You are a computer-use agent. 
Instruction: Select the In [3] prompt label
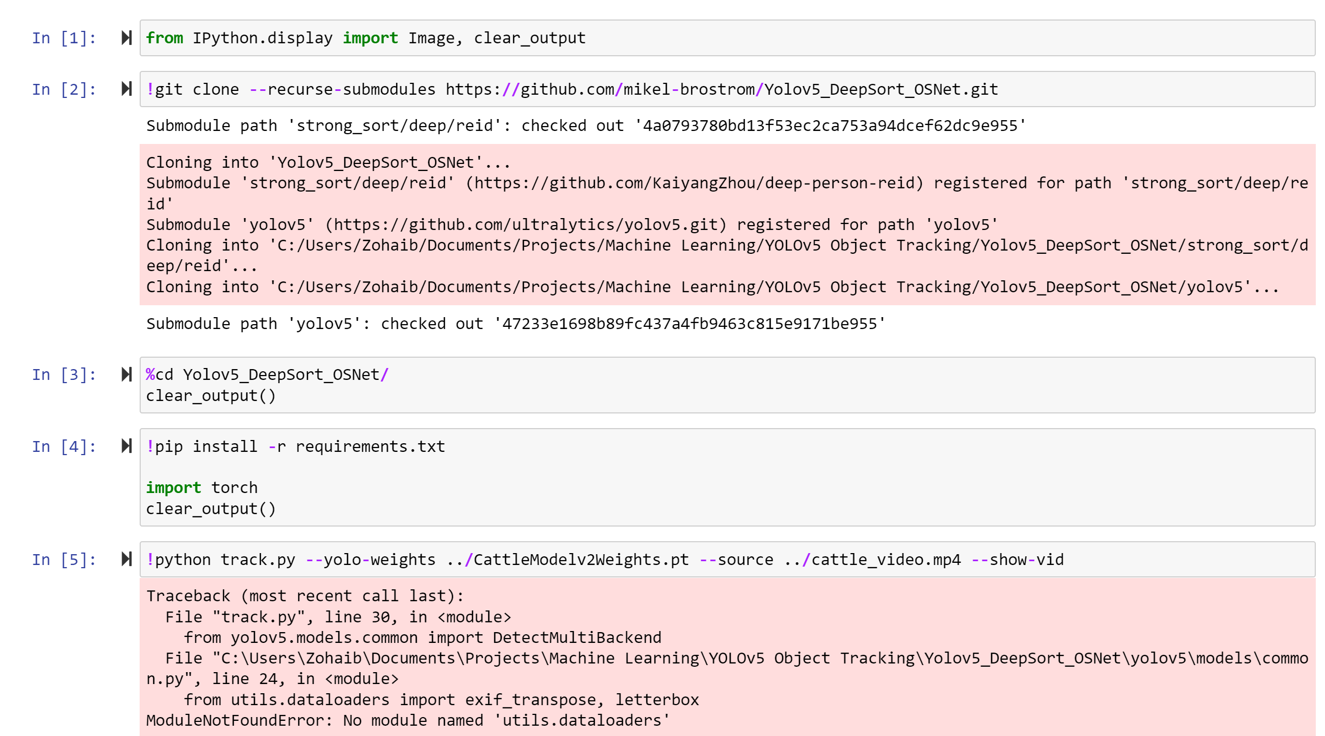64,374
